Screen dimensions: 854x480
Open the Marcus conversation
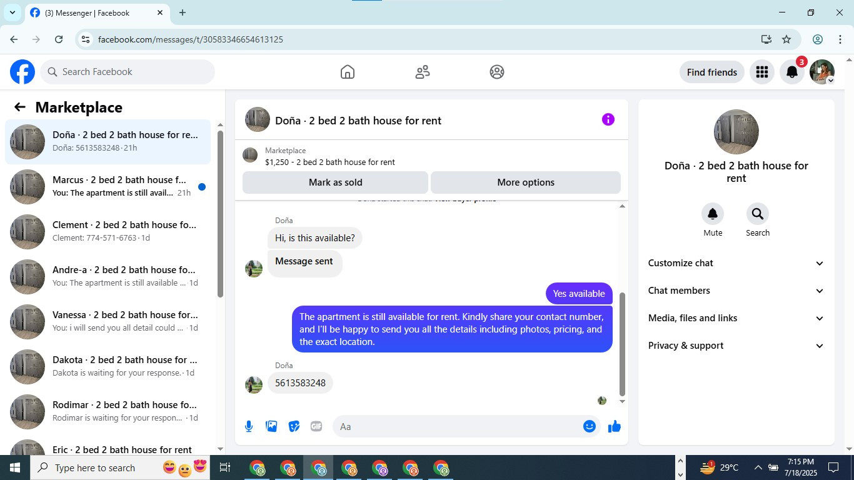(x=108, y=186)
